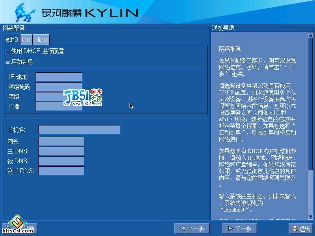
Task: Select the 网络 address field
Action: pos(59,97)
